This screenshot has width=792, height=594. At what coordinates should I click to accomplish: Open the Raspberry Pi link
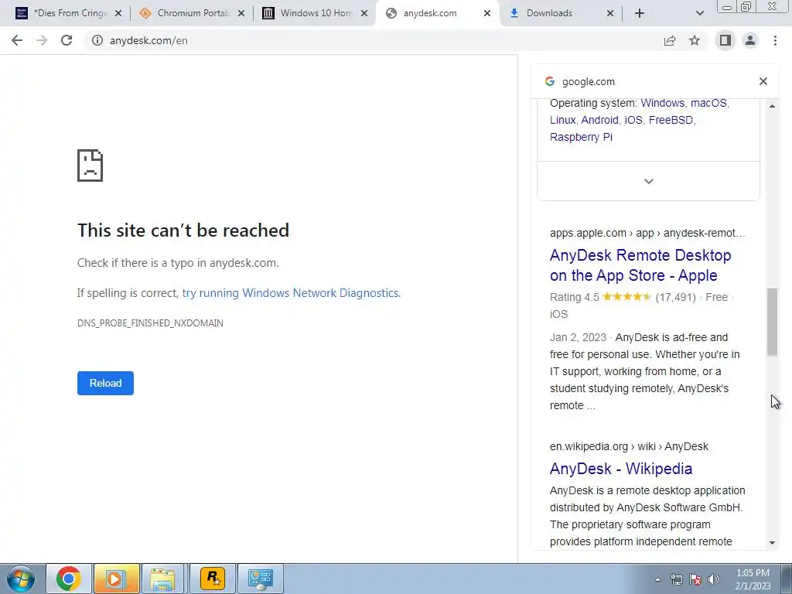click(x=581, y=138)
